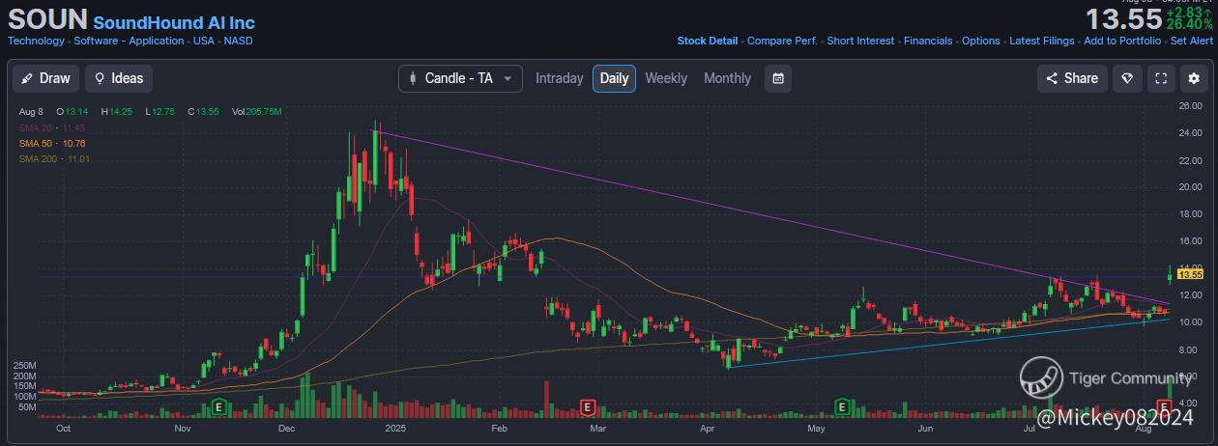Open the USA country link

(x=204, y=41)
